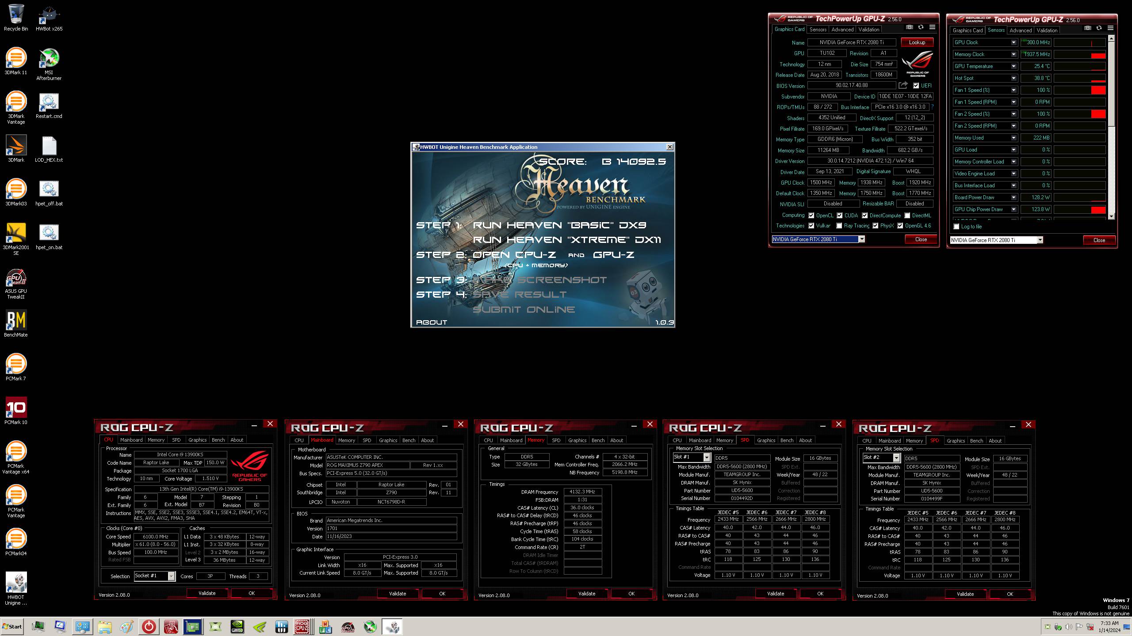Open Bench tab in first CPU-Z window
Viewport: 1132px width, 636px height.
point(218,440)
